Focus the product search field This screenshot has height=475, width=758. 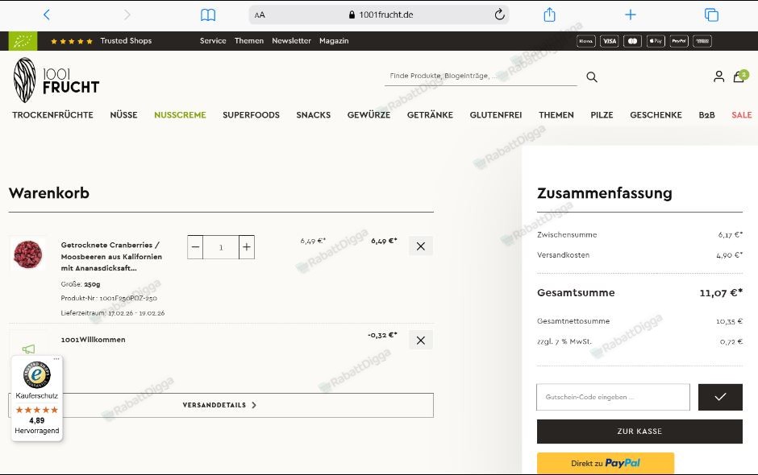(481, 76)
